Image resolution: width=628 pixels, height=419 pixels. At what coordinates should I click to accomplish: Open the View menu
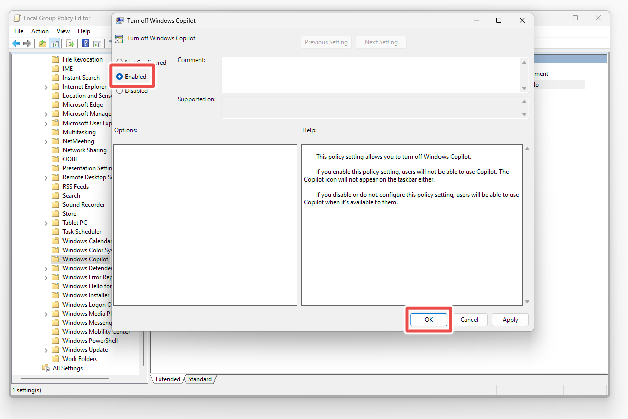pyautogui.click(x=64, y=31)
